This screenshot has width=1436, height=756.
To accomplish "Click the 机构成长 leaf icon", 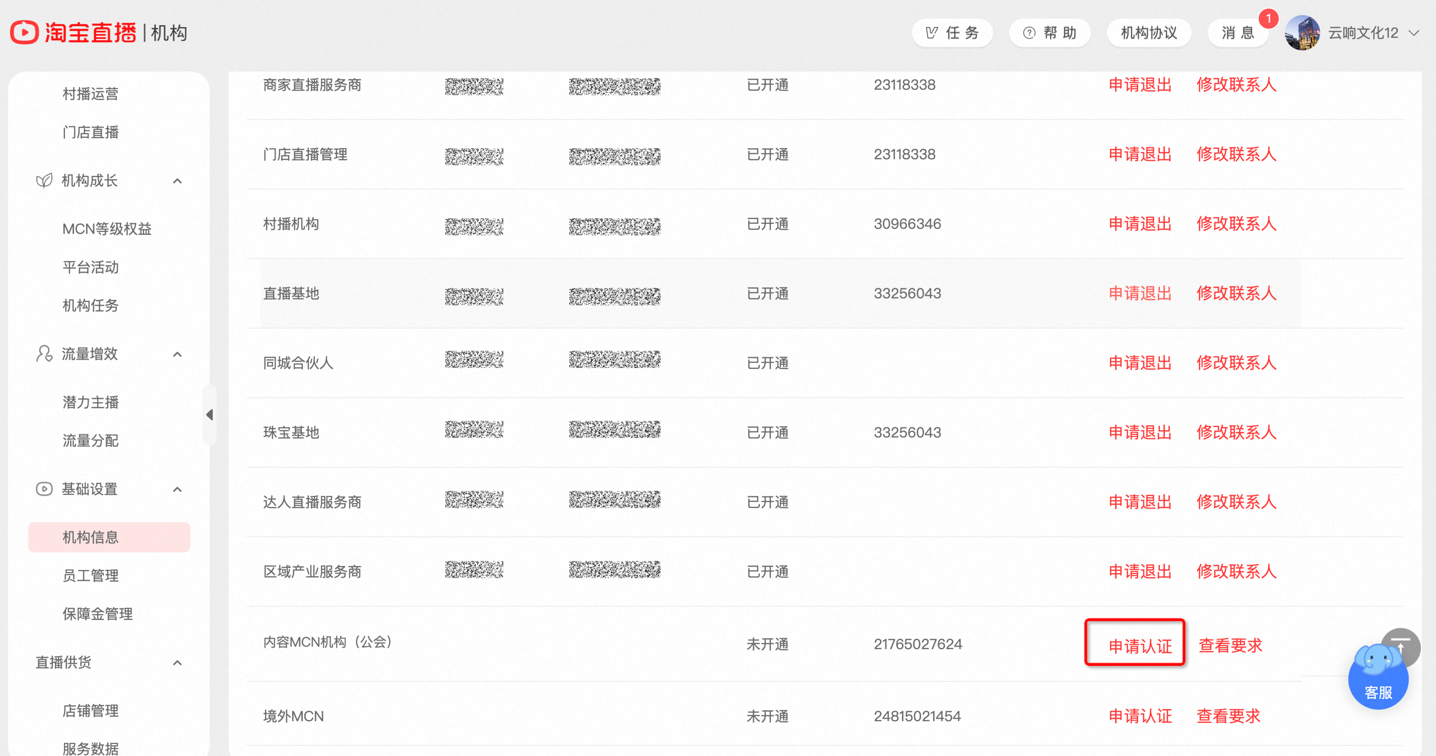I will [44, 181].
